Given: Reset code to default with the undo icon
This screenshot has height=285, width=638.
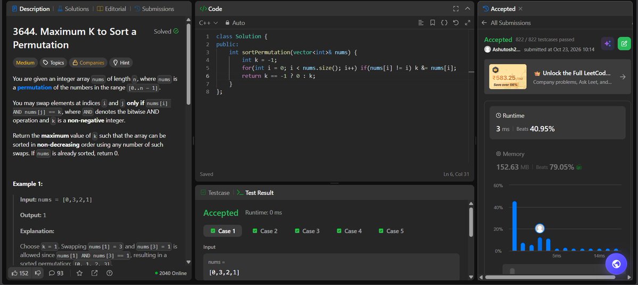Looking at the screenshot, I should tap(455, 23).
